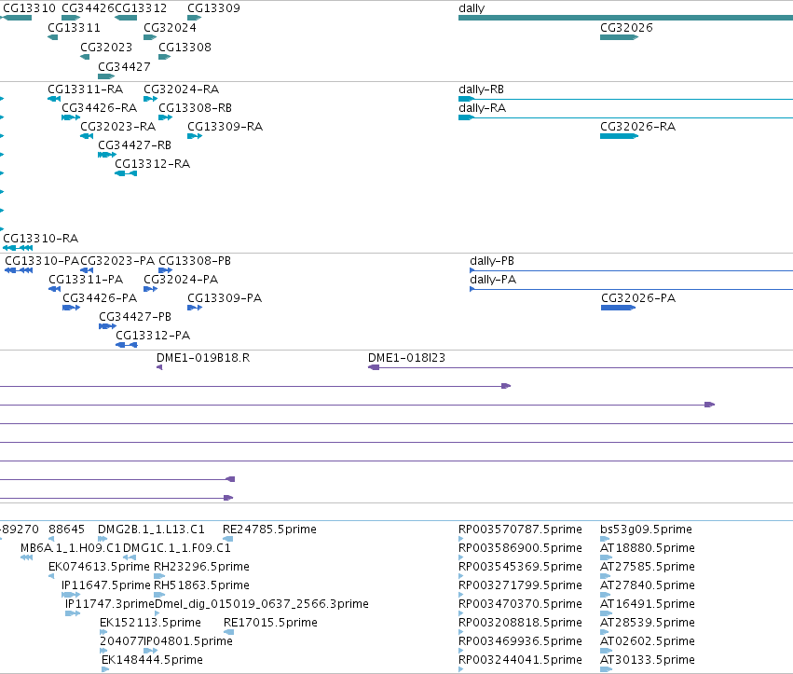Select EST AT16491.5prime
The width and height of the screenshot is (793, 674).
point(607,613)
